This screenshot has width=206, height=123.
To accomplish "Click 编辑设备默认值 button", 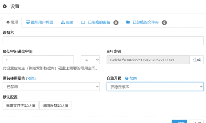I will coord(55,105).
